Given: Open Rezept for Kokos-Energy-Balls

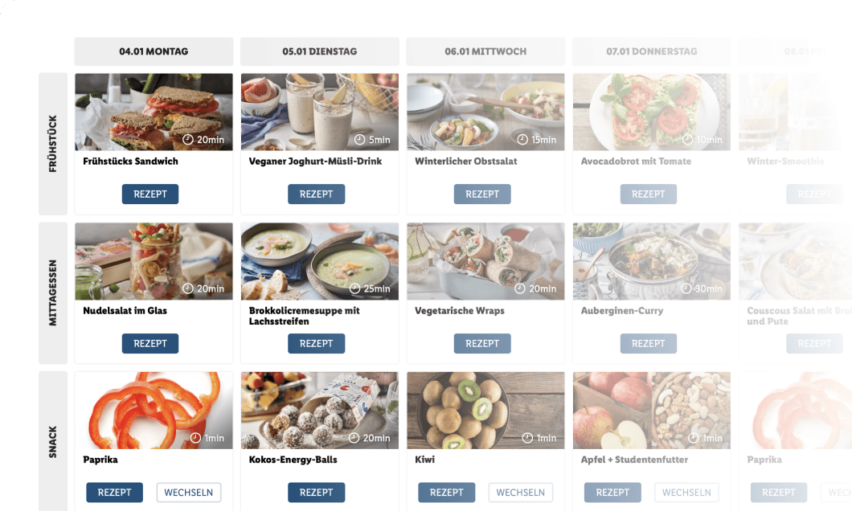Looking at the screenshot, I should 316,493.
